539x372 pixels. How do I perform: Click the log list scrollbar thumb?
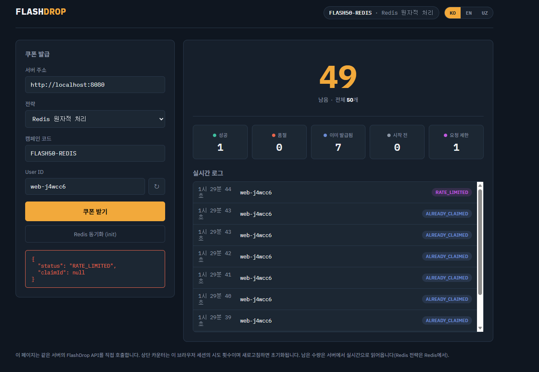click(x=480, y=242)
